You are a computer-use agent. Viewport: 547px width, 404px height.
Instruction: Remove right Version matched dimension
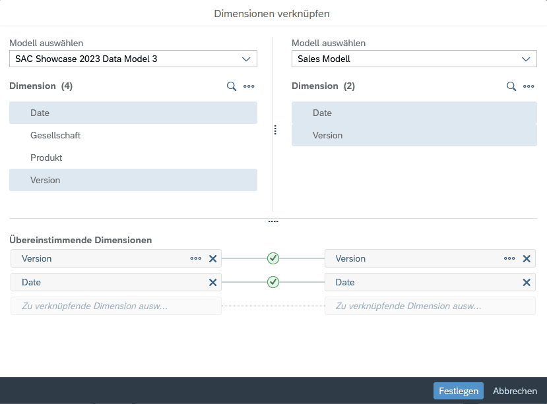tap(527, 259)
